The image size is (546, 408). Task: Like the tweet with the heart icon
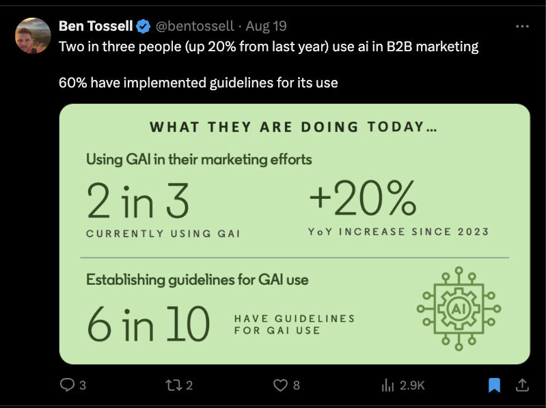280,385
